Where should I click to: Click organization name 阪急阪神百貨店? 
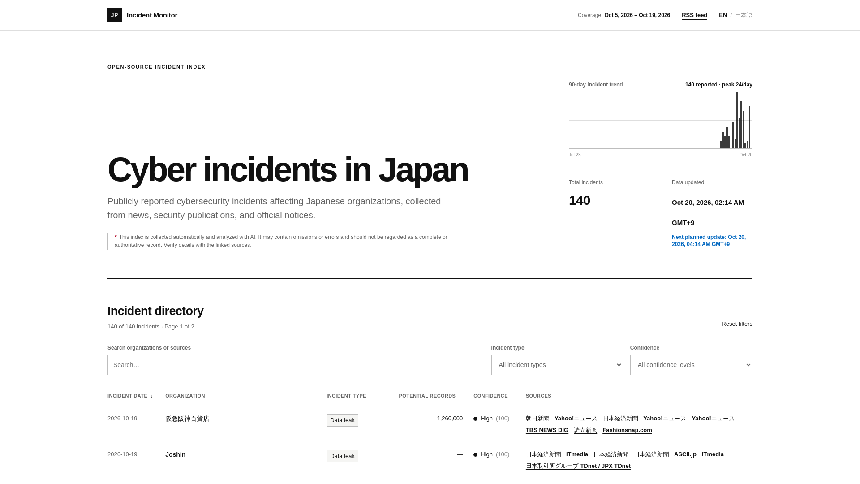[x=187, y=419]
